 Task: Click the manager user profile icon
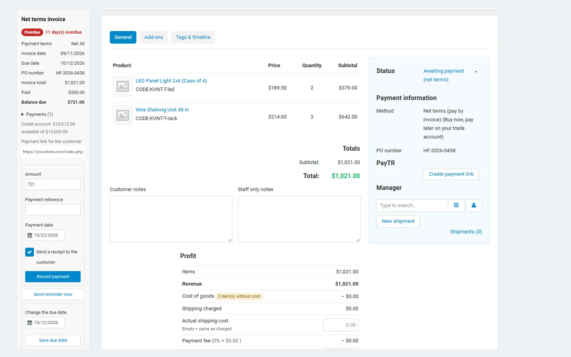point(473,205)
